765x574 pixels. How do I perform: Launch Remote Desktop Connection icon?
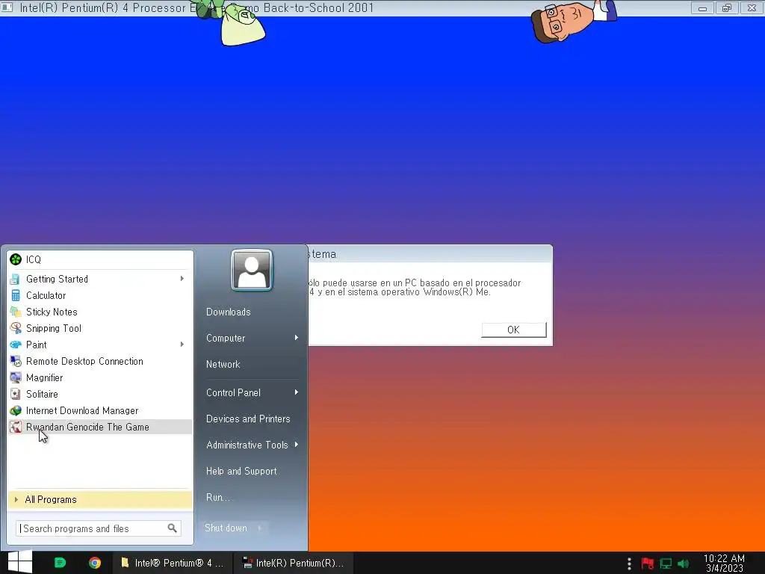click(x=16, y=361)
